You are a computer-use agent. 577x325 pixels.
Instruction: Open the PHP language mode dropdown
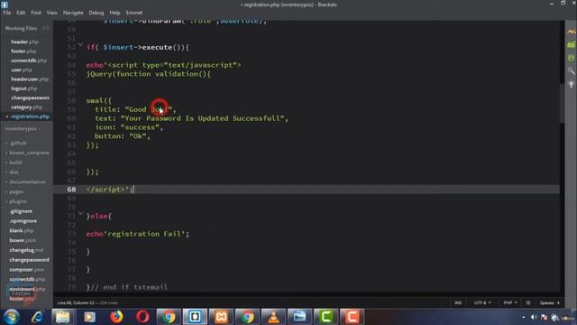pyautogui.click(x=510, y=303)
